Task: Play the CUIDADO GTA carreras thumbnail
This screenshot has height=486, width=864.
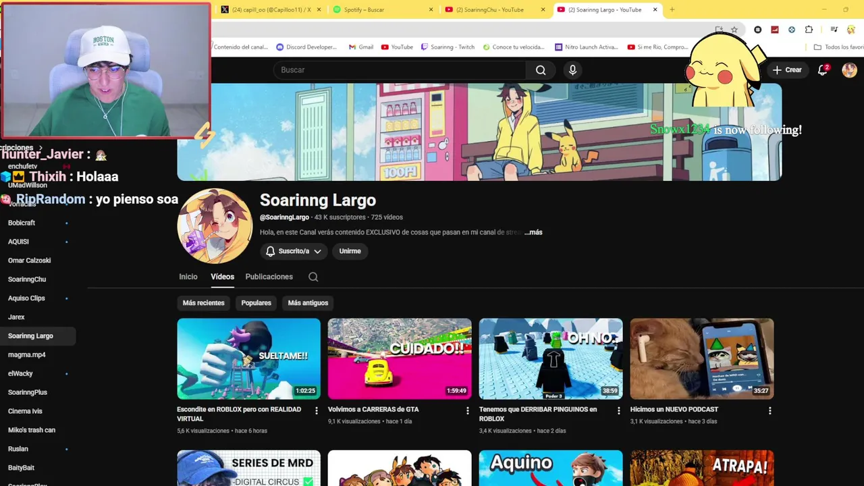Action: pyautogui.click(x=400, y=359)
